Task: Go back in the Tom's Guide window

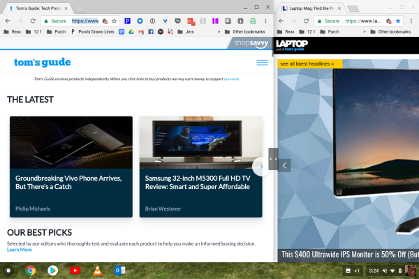Action: coord(8,21)
